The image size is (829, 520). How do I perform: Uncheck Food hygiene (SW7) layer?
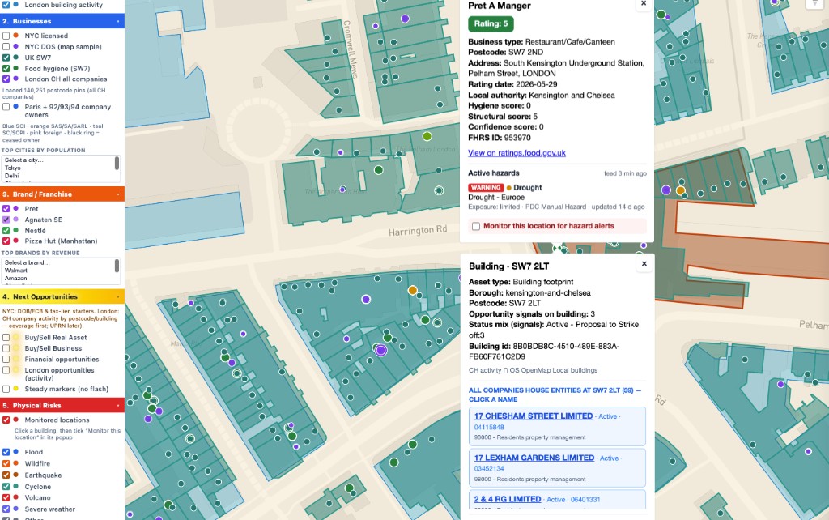6,68
